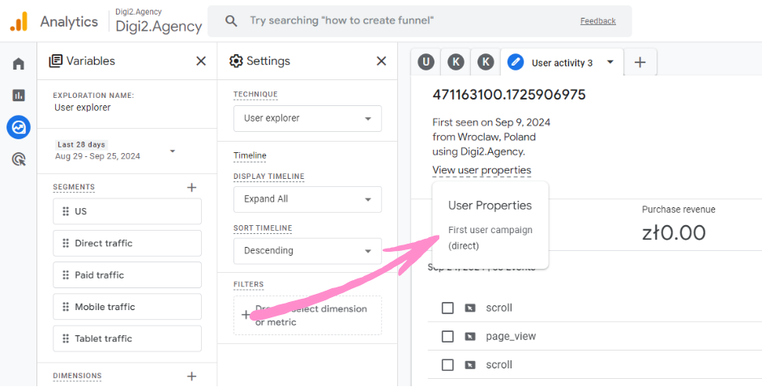
Task: Click the Google Analytics logo
Action: coord(19,21)
